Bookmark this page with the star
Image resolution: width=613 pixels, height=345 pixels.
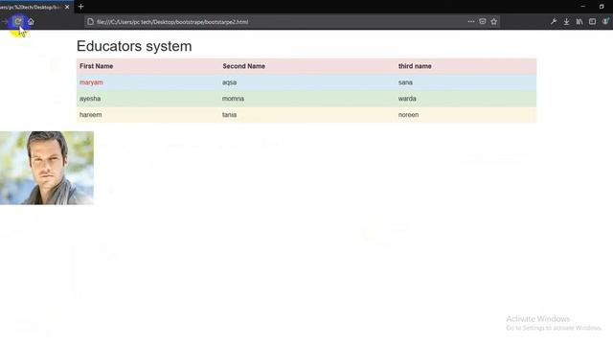494,21
